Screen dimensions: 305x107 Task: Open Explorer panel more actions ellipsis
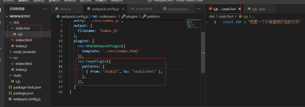(45, 9)
